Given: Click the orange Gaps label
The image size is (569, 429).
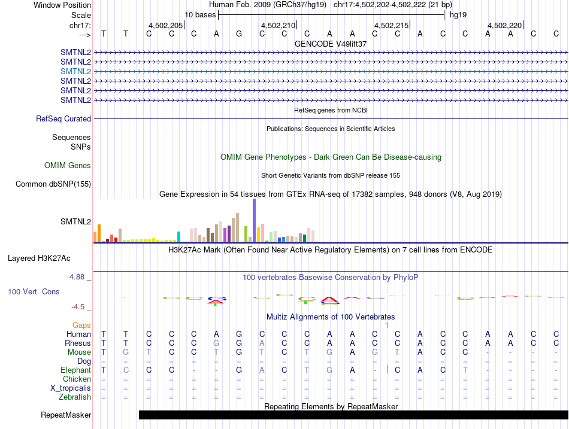Looking at the screenshot, I should click(x=81, y=325).
